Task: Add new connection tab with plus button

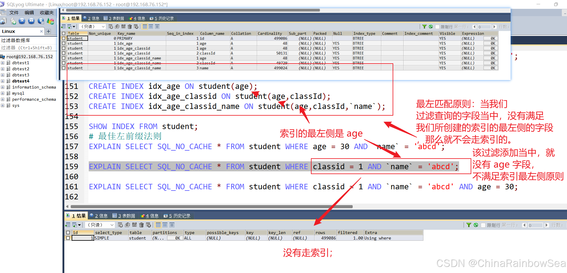Action: [48, 31]
